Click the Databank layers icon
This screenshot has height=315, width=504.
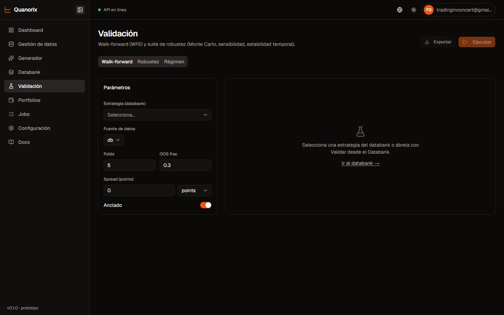[11, 72]
